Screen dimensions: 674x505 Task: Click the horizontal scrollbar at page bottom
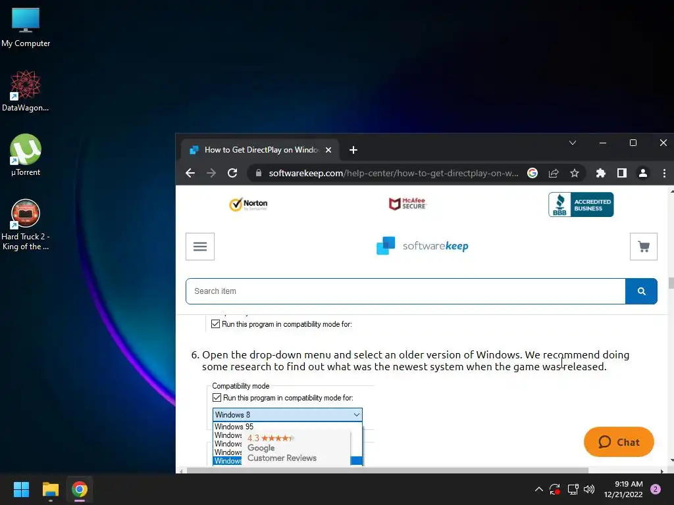387,471
